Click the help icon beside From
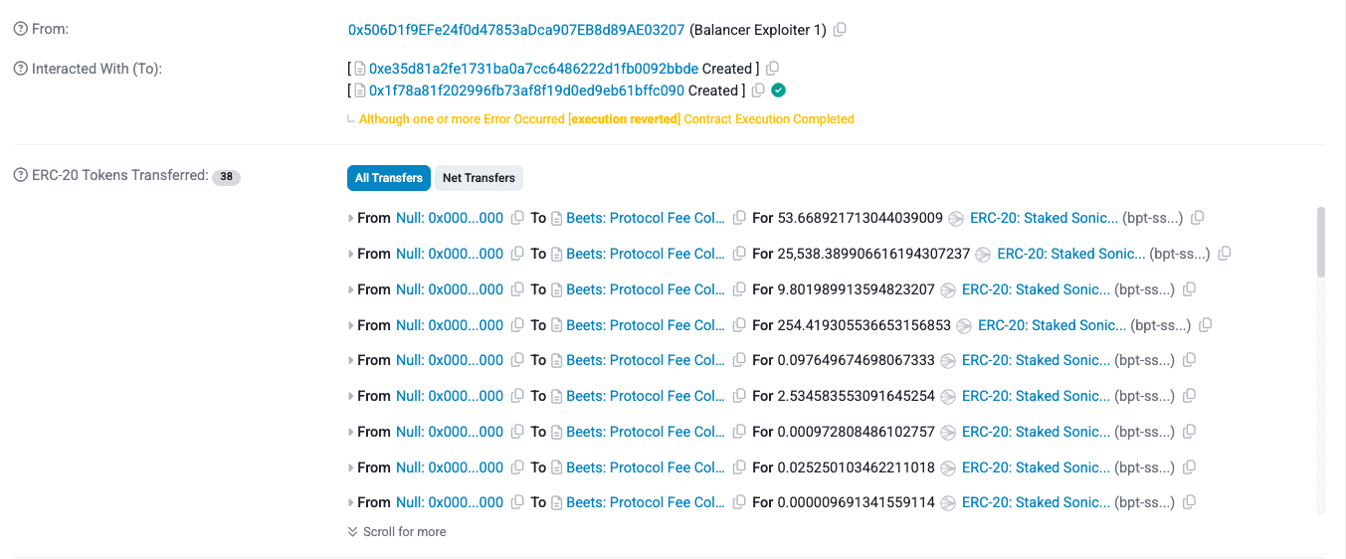The width and height of the screenshot is (1346, 559). (20, 29)
